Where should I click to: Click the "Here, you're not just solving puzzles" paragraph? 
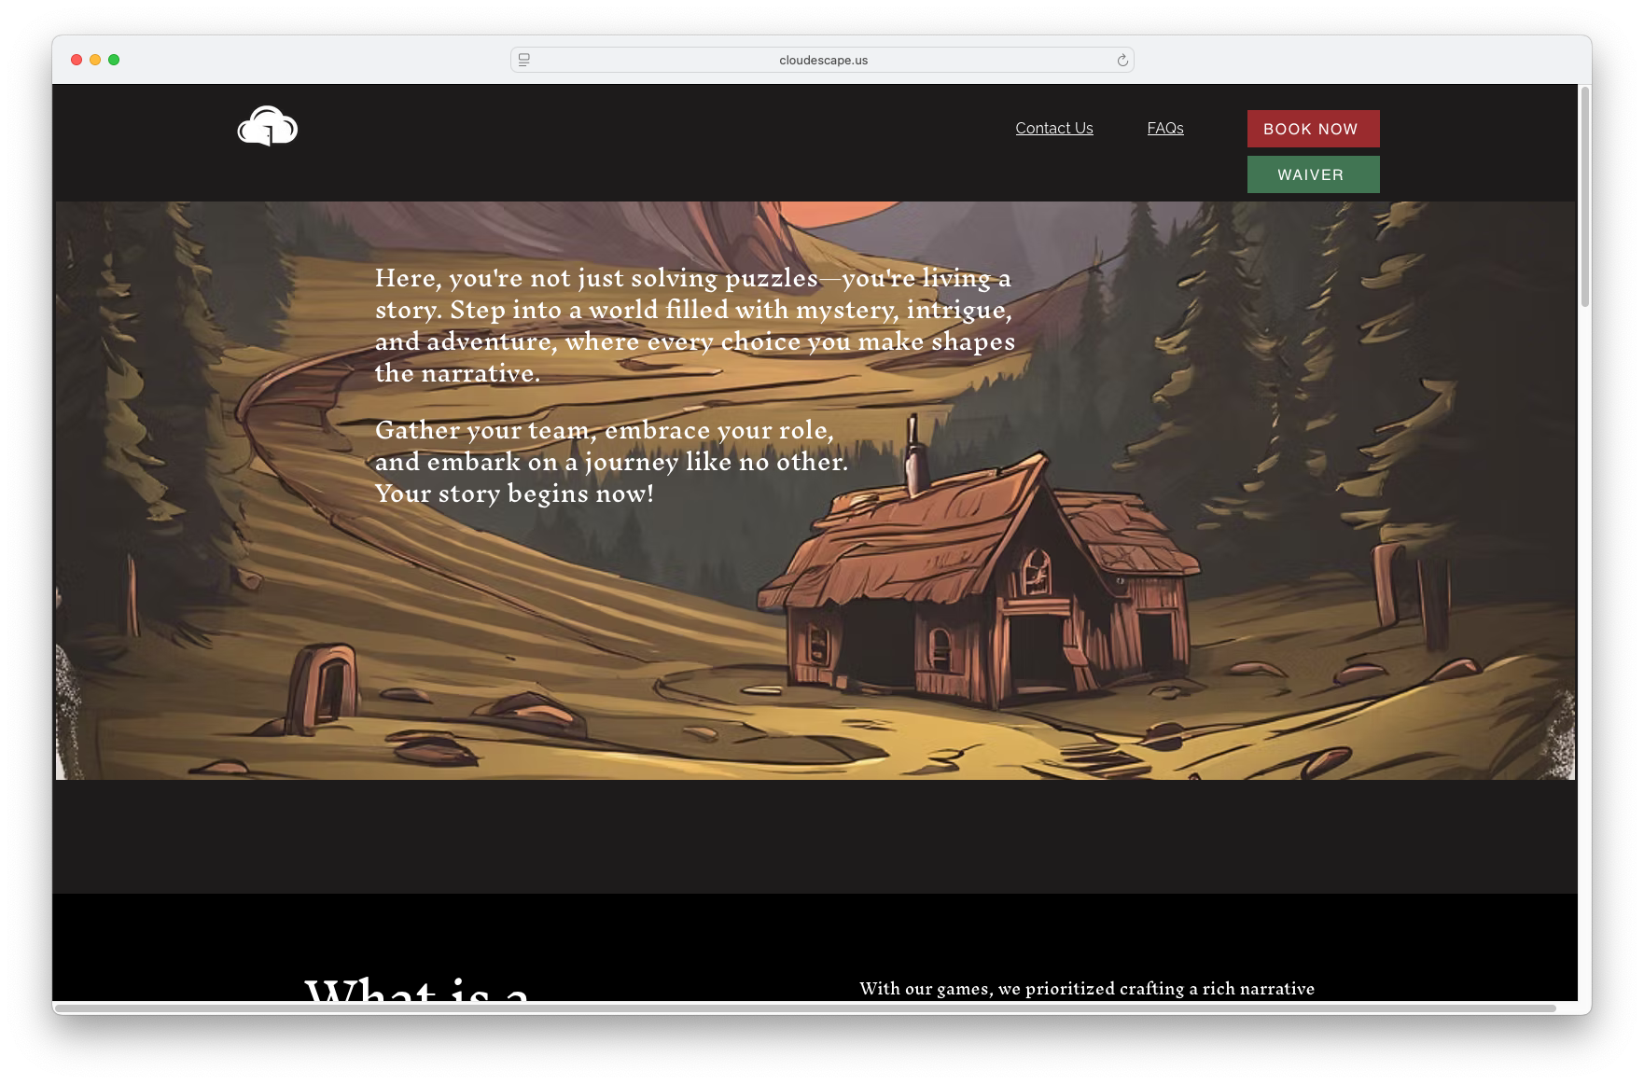point(694,326)
